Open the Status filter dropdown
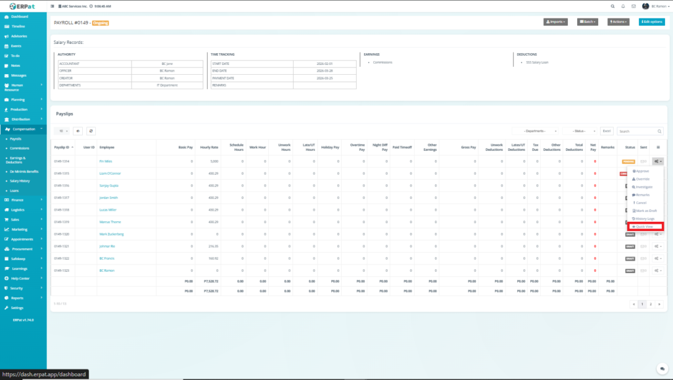The width and height of the screenshot is (673, 380). pyautogui.click(x=580, y=131)
